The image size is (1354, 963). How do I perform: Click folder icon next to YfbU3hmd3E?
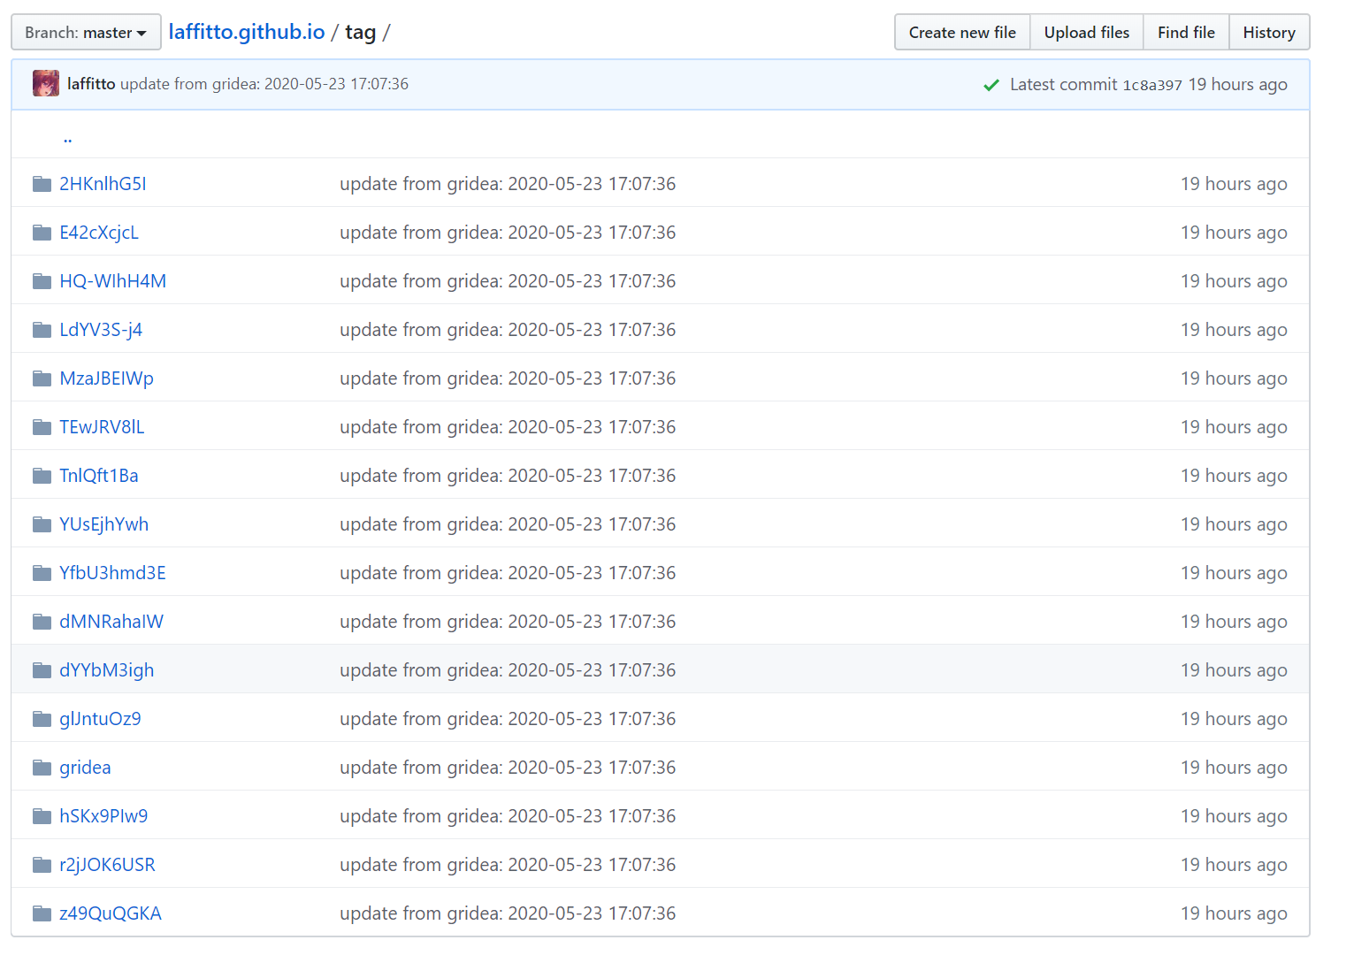[42, 573]
